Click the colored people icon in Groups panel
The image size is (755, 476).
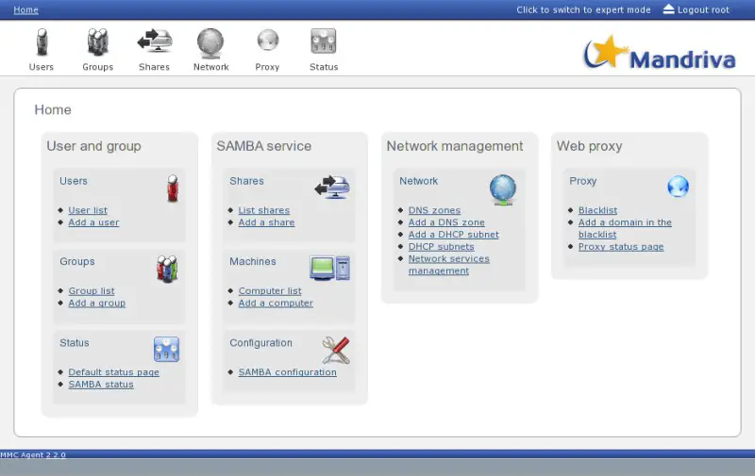167,269
